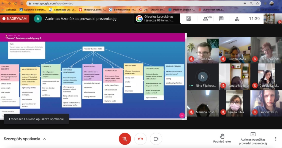The width and height of the screenshot is (282, 148).
Task: Hang up the call with red phone button
Action: pyautogui.click(x=140, y=139)
